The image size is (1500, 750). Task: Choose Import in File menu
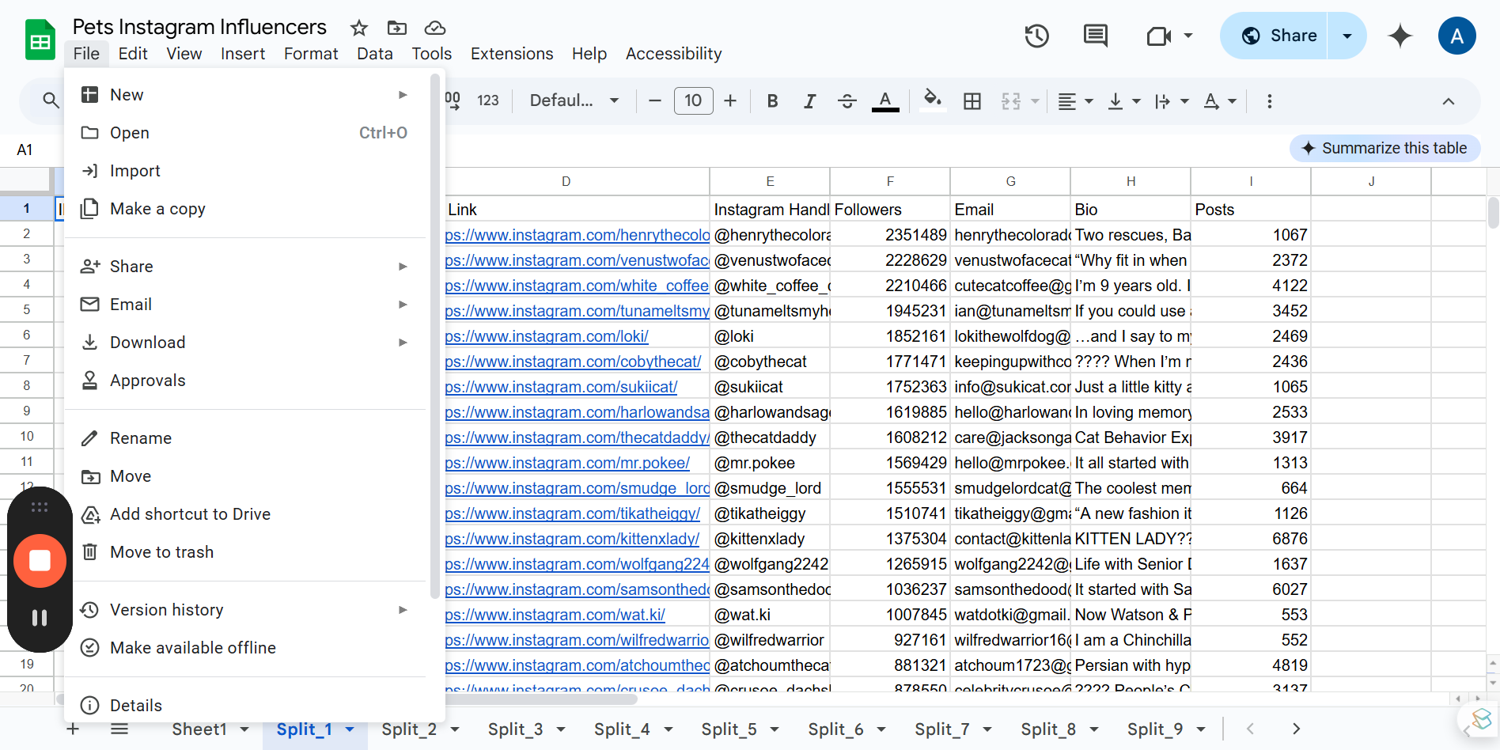pyautogui.click(x=245, y=171)
